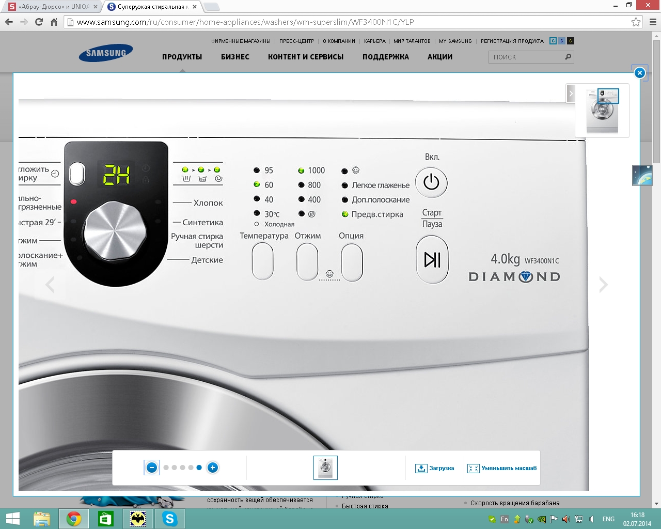Click the search magnifier icon
The height and width of the screenshot is (529, 661).
[x=568, y=57]
